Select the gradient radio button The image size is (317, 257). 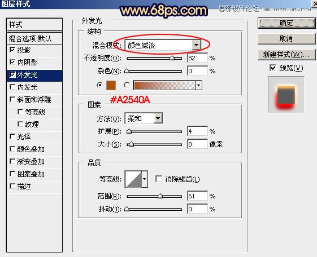127,85
